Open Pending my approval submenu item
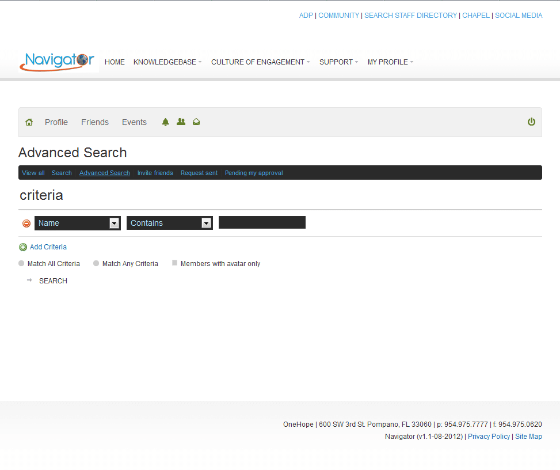The width and height of the screenshot is (560, 470). coord(254,173)
